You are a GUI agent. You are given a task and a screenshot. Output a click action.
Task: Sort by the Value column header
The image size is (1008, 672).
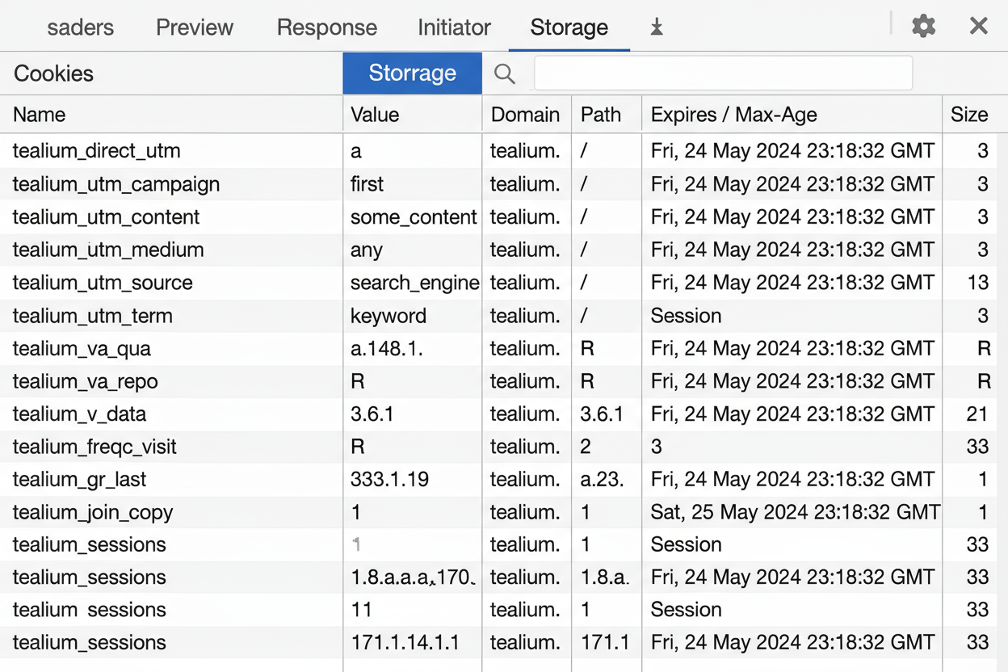pos(375,115)
